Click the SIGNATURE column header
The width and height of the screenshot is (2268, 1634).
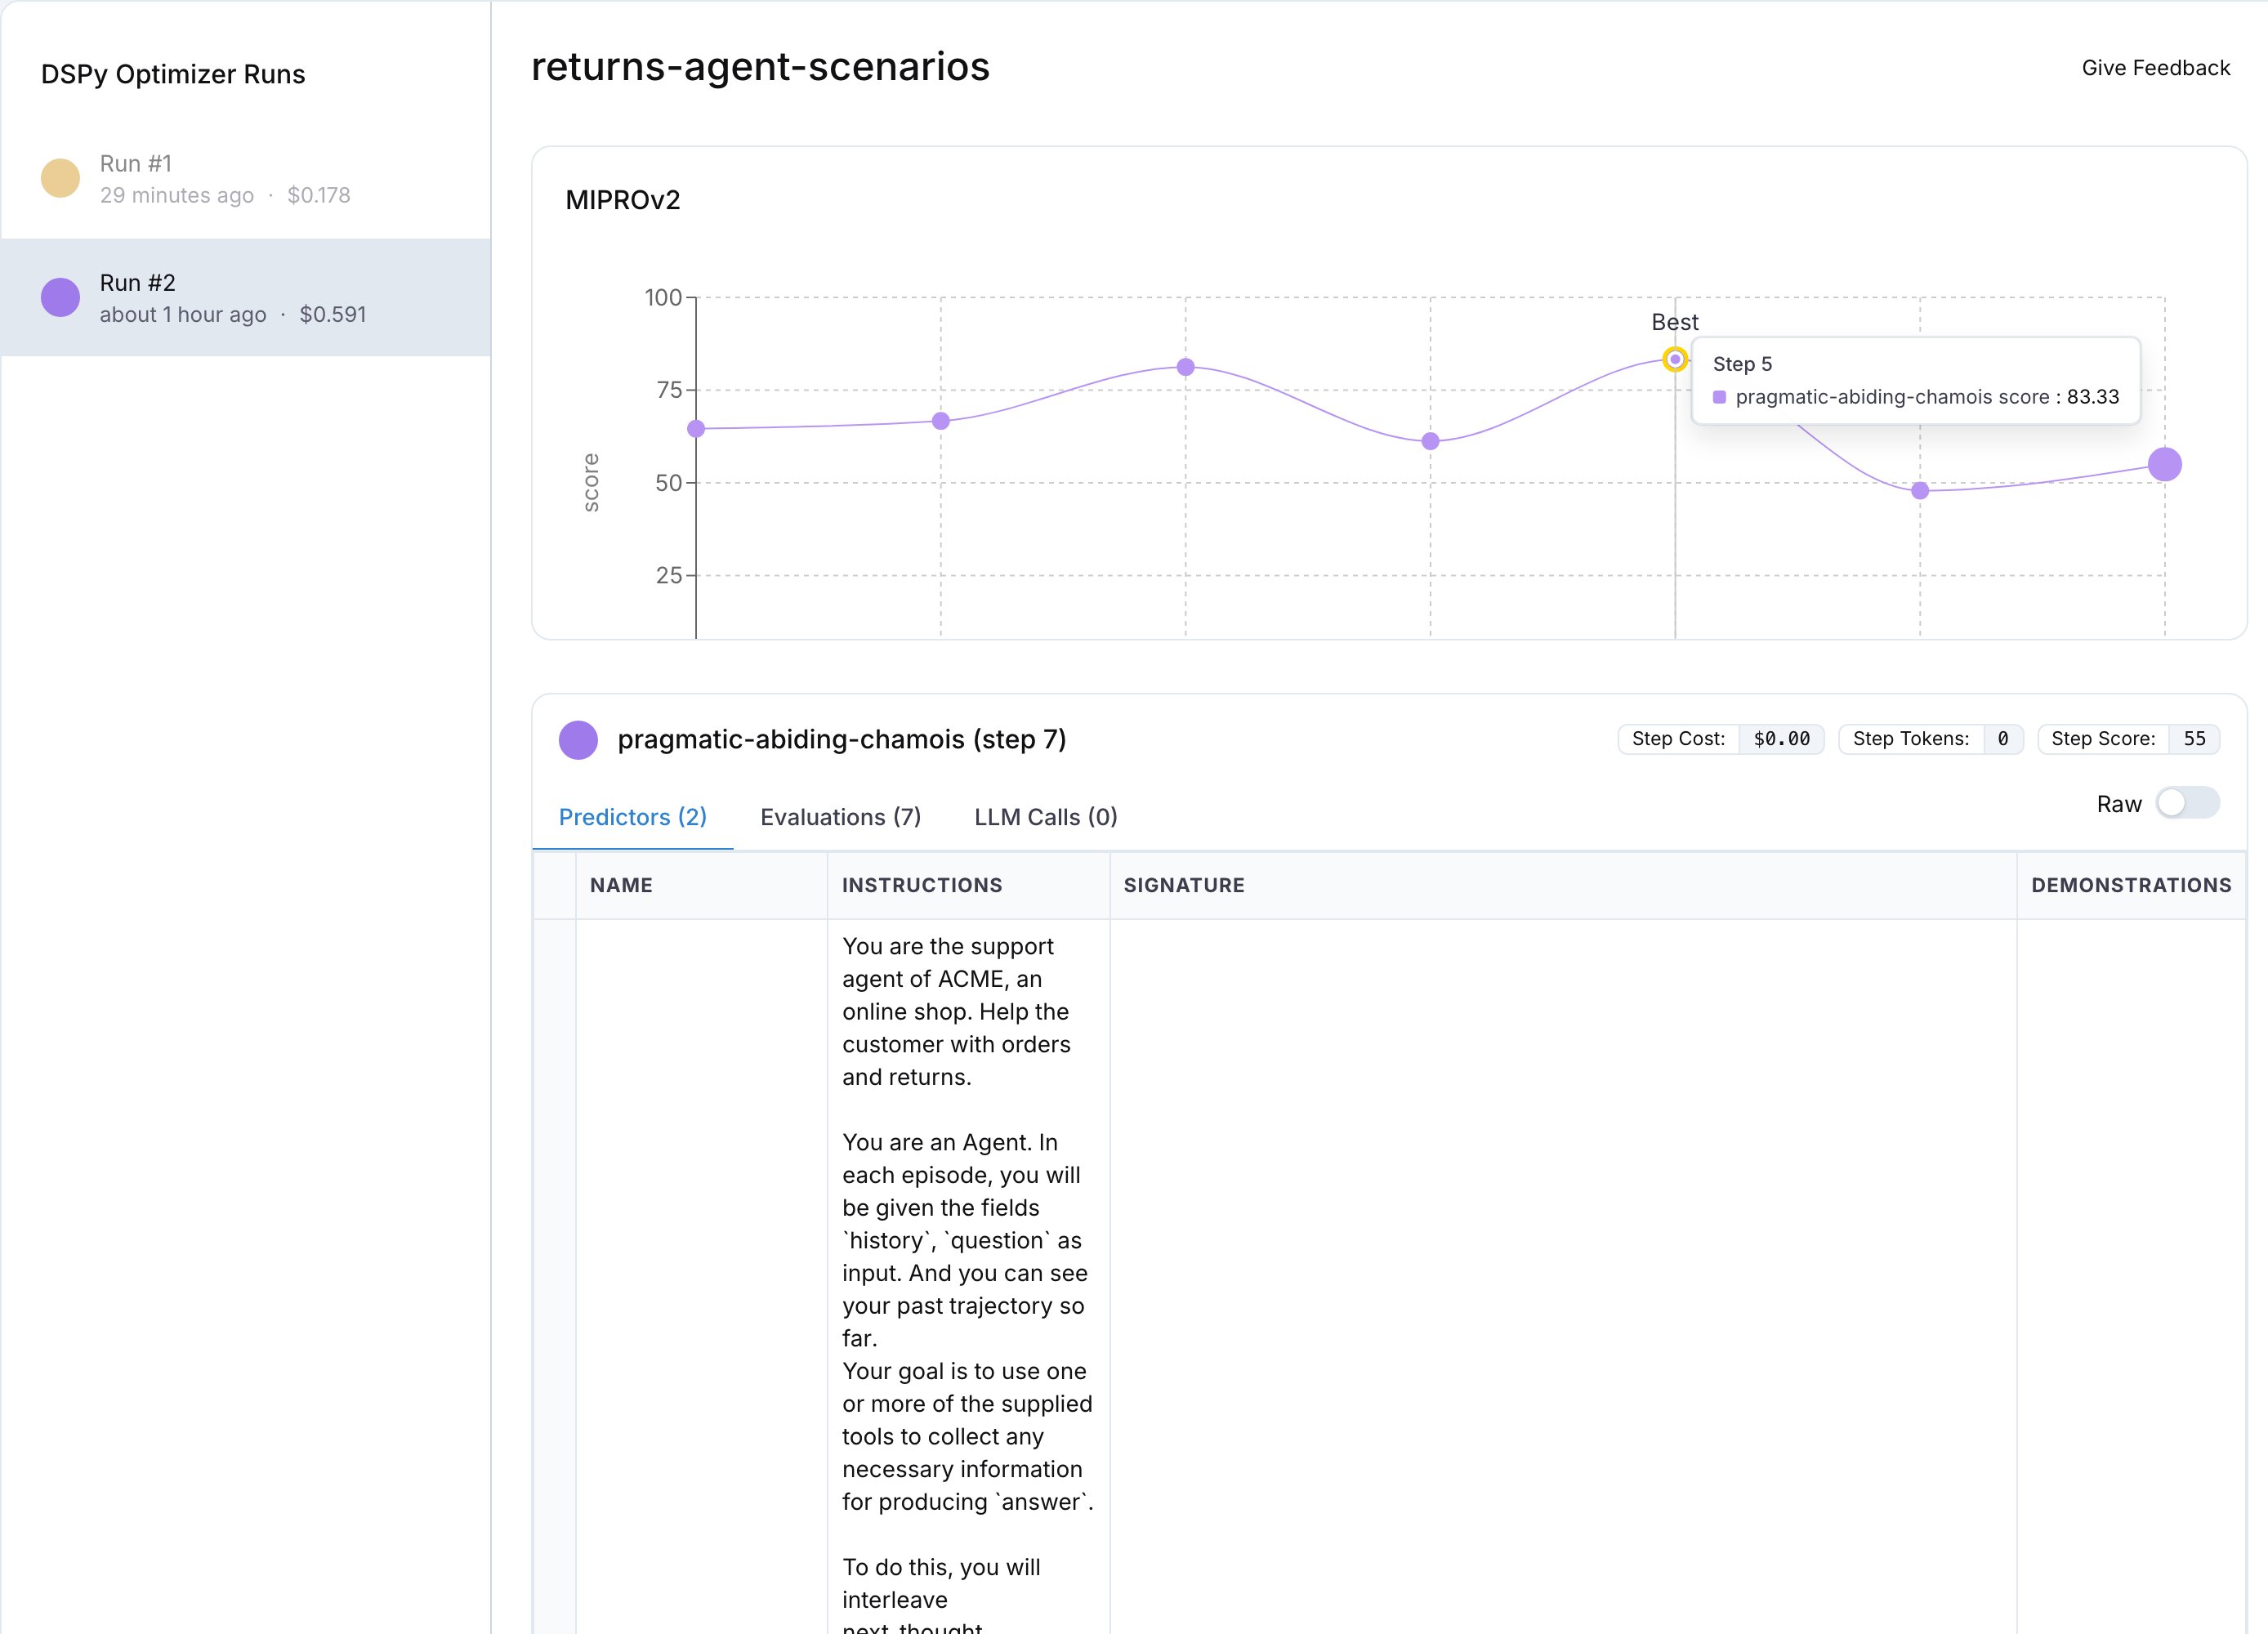tap(1563, 885)
